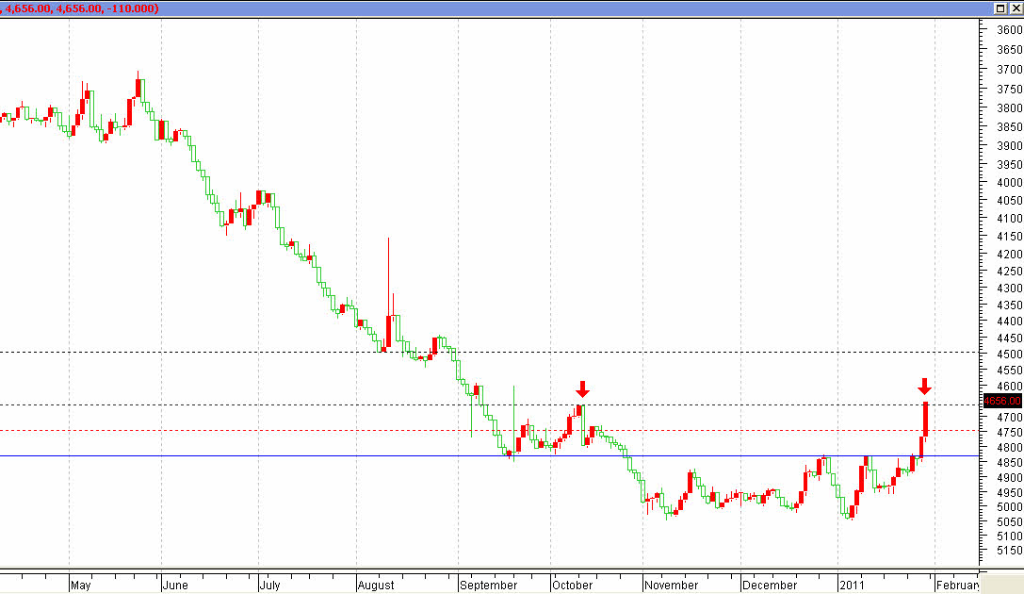
Task: Click the 4550 price axis label
Action: coord(1010,370)
